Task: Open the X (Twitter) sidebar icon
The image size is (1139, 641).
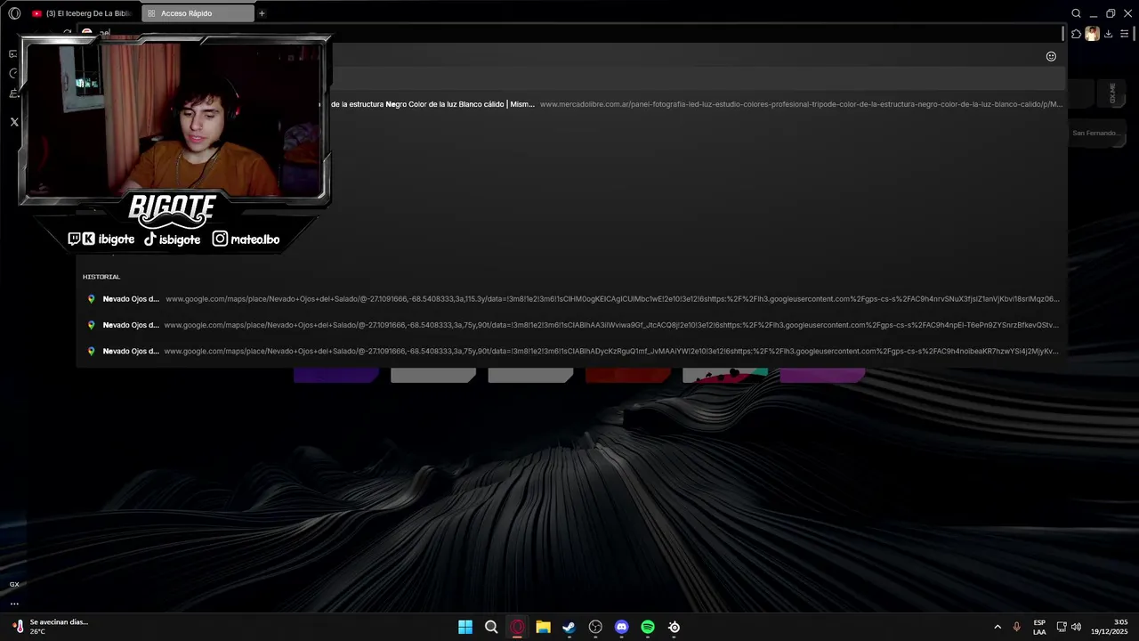Action: coord(14,122)
